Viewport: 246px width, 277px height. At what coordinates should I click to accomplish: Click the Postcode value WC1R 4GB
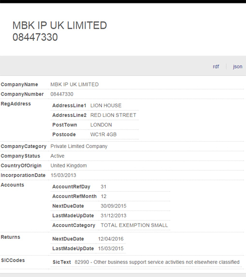point(103,134)
